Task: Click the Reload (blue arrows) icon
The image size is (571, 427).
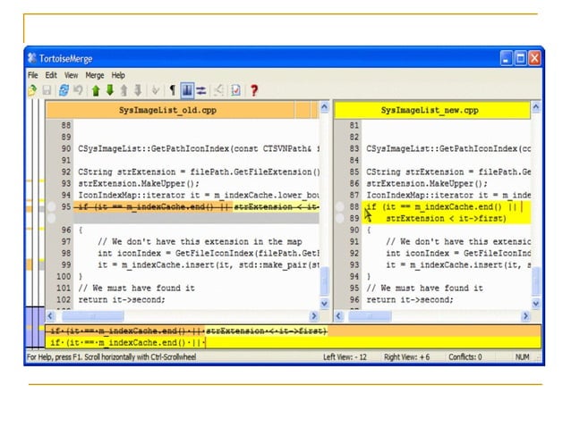Action: click(x=64, y=90)
